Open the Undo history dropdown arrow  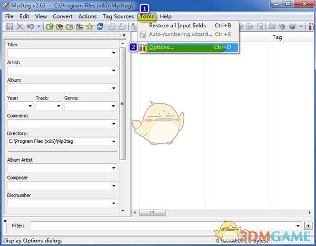tap(38, 26)
